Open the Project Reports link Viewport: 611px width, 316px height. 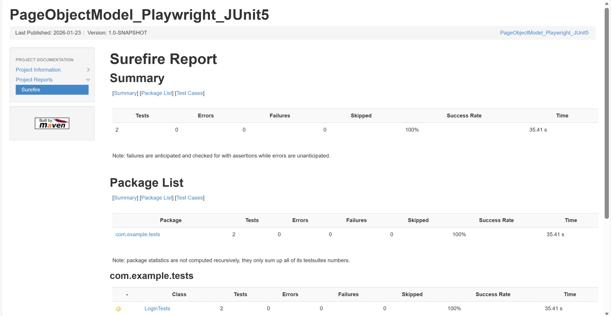tap(34, 80)
